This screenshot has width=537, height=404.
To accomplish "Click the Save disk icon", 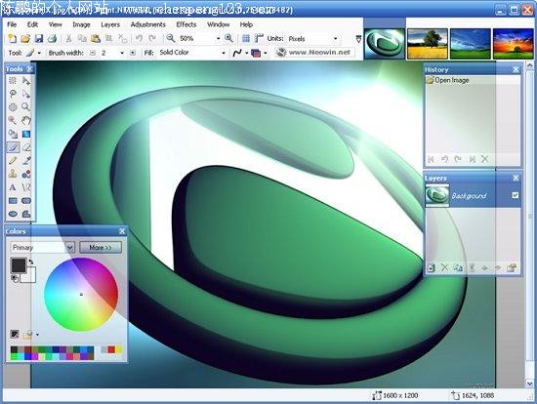I will click(x=39, y=38).
